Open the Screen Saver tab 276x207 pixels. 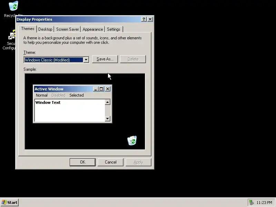click(x=67, y=29)
